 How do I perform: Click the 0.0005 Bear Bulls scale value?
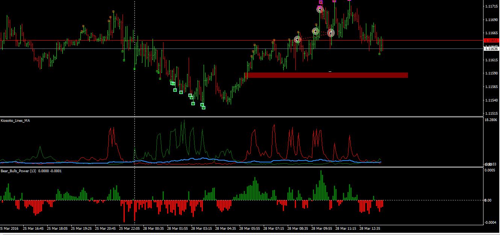(x=490, y=170)
